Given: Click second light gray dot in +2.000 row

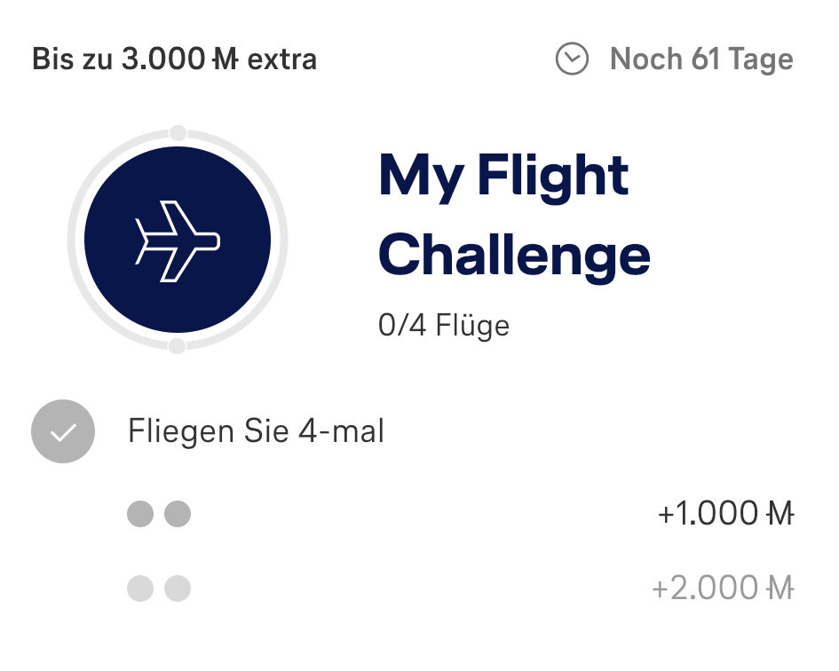Looking at the screenshot, I should (178, 588).
